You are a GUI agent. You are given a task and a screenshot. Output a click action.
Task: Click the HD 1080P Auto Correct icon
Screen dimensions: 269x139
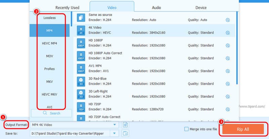[81, 56]
